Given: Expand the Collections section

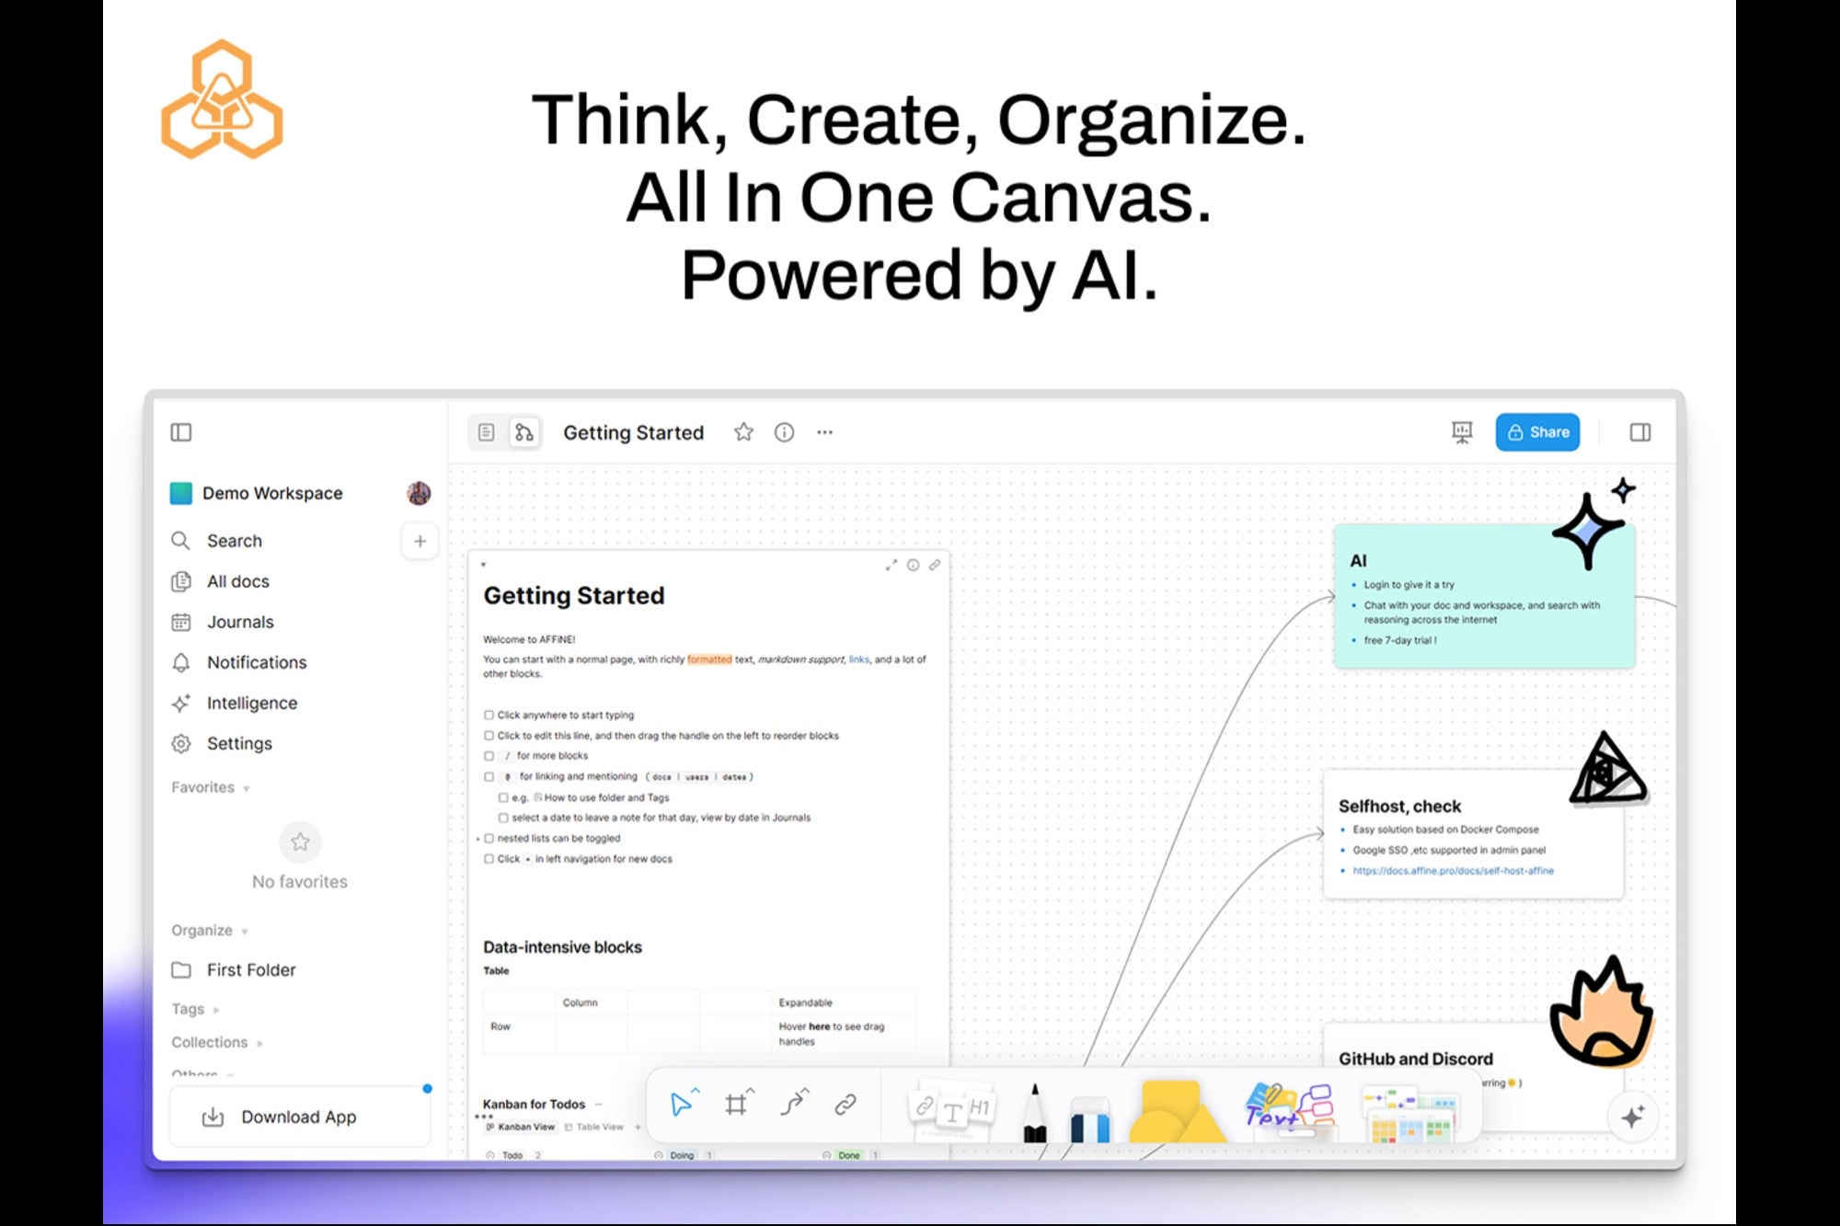Looking at the screenshot, I should tap(260, 1042).
